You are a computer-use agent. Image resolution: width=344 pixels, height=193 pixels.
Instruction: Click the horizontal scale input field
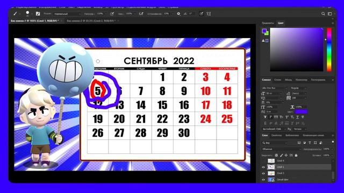point(301,107)
